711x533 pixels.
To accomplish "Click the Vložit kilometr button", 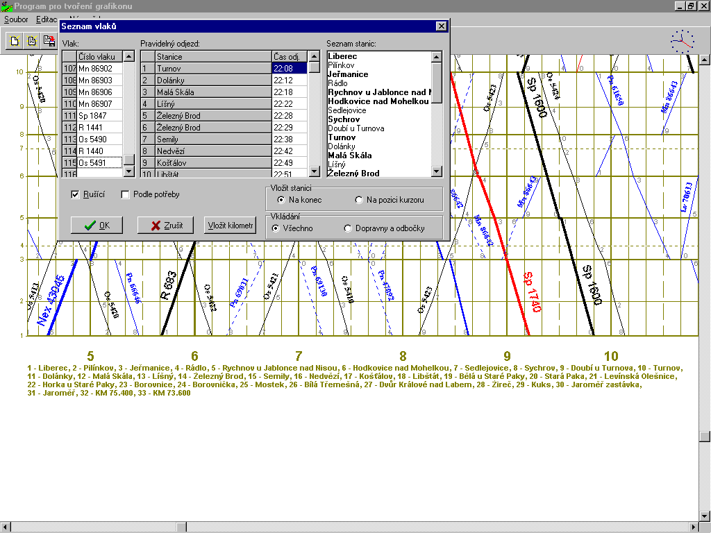I will pos(230,226).
